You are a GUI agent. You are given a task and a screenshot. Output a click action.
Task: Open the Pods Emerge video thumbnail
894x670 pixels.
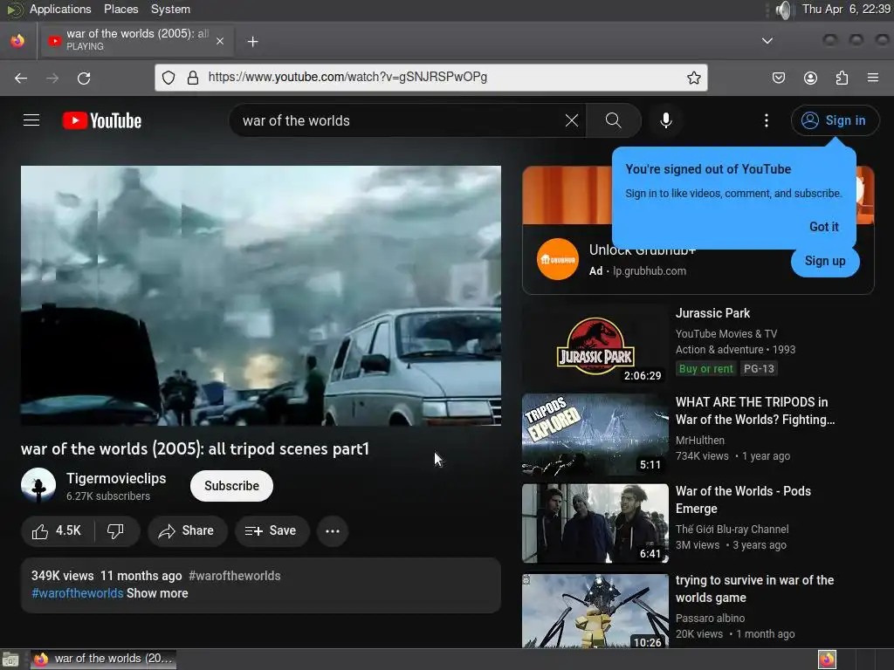595,523
